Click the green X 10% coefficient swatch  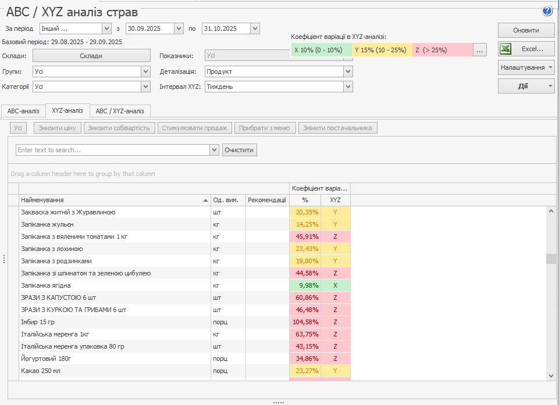(x=322, y=51)
